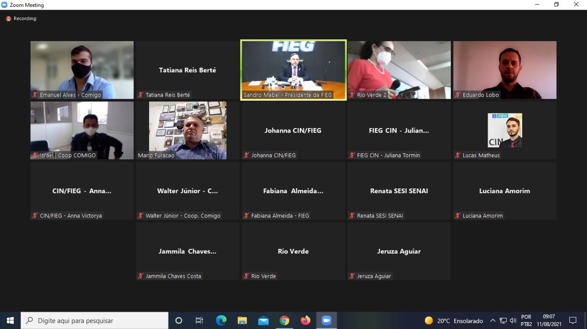This screenshot has width=587, height=329.
Task: Click the large 'FIEG CIN - Julian...' name
Action: pyautogui.click(x=399, y=130)
